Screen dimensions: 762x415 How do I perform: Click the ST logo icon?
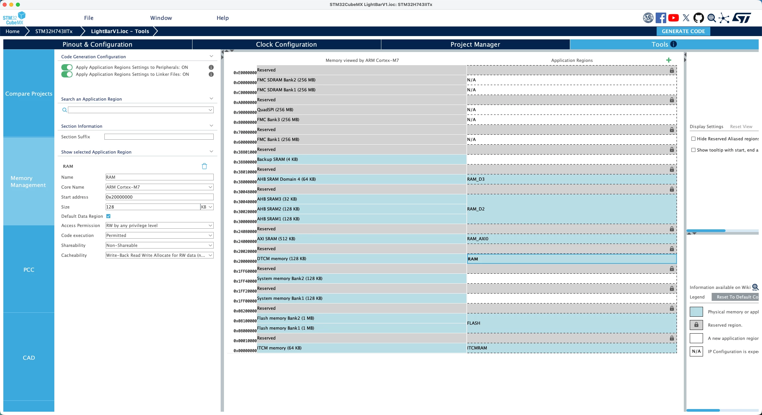coord(741,18)
